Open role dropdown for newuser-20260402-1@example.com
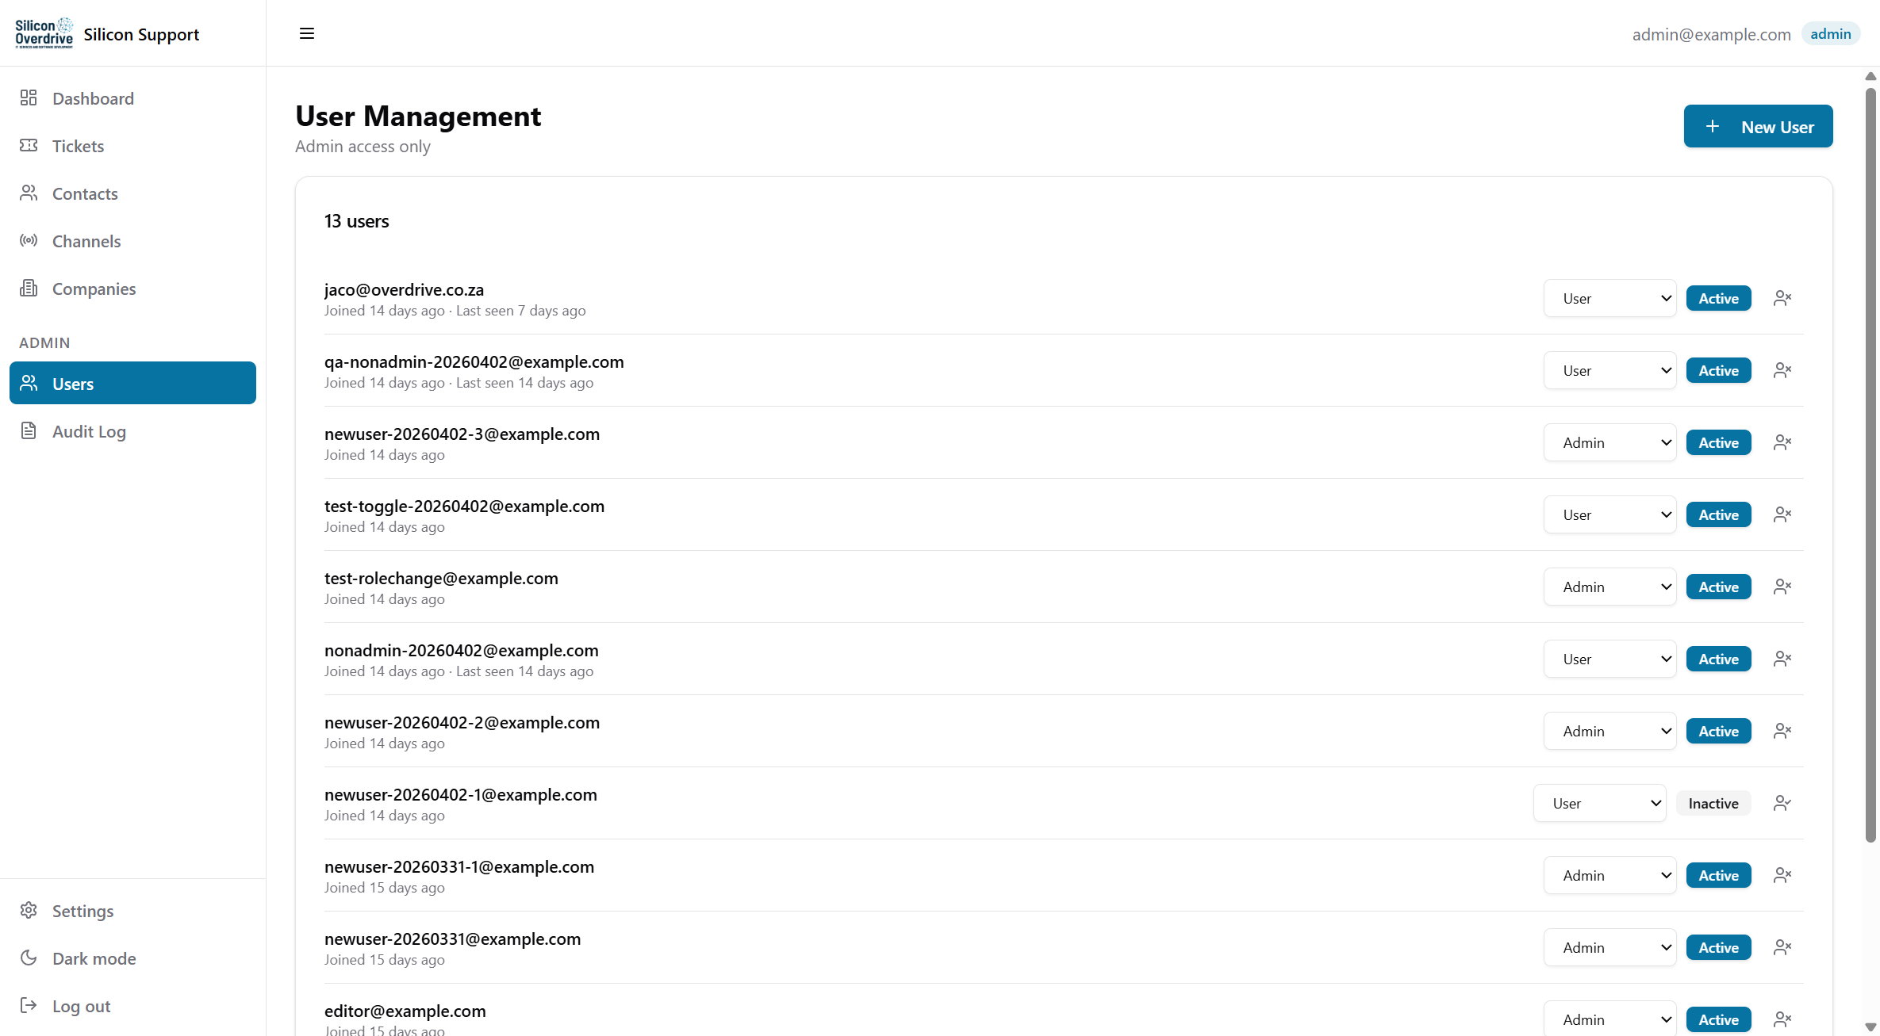Screen dimensions: 1880x1036 (x=1599, y=803)
